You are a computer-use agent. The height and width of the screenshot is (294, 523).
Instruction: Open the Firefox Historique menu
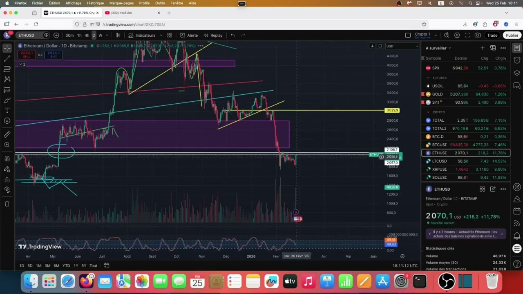coord(95,3)
